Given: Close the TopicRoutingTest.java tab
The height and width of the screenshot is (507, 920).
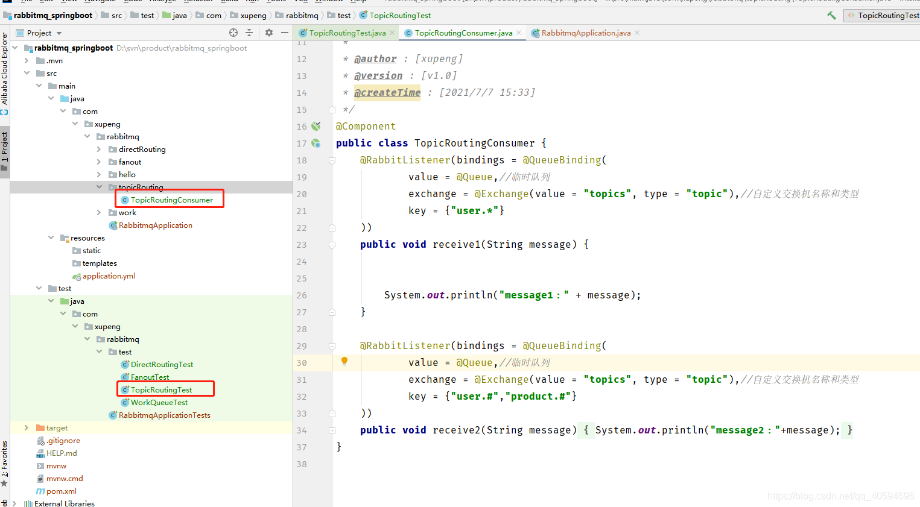Looking at the screenshot, I should (392, 33).
